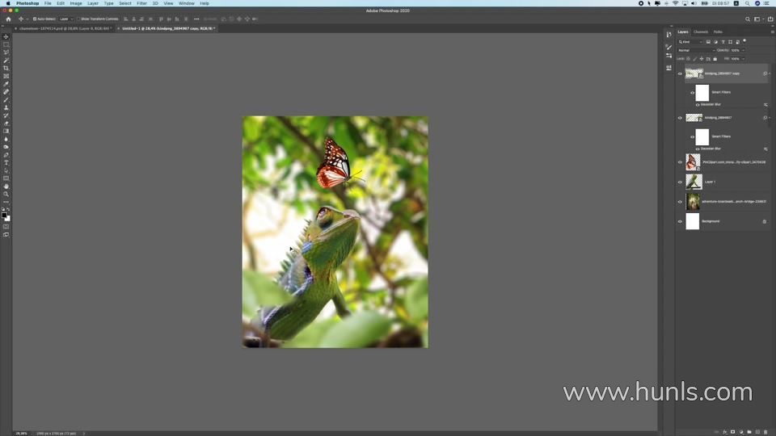Select the Eyedropper tool

point(6,84)
